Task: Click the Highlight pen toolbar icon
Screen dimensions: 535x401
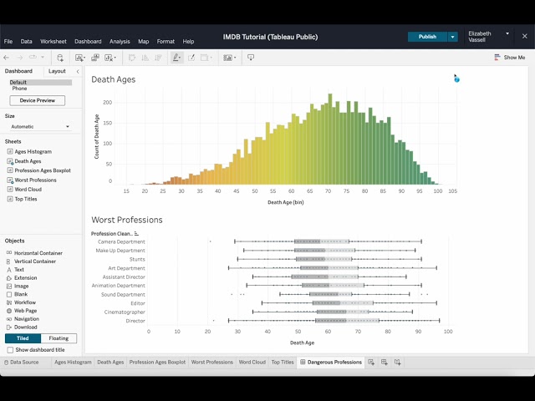Action: coord(176,58)
